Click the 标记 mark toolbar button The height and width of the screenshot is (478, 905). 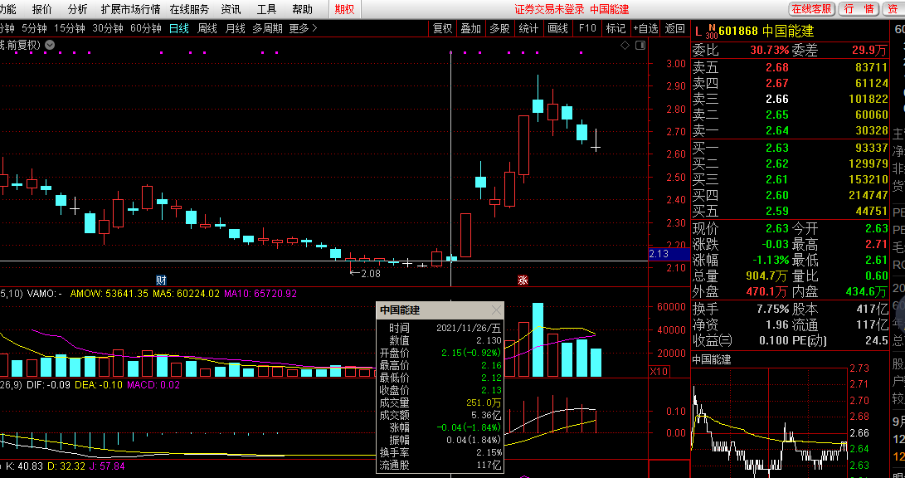(615, 28)
